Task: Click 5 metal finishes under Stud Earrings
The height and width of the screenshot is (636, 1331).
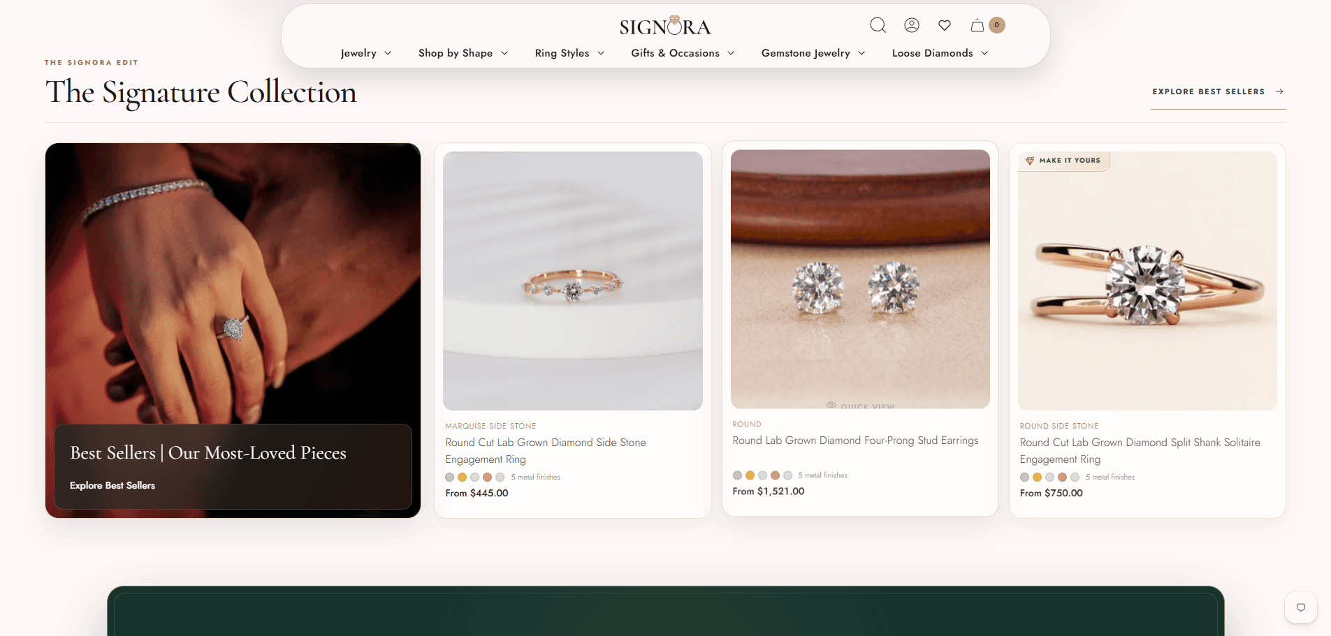Action: coord(822,475)
